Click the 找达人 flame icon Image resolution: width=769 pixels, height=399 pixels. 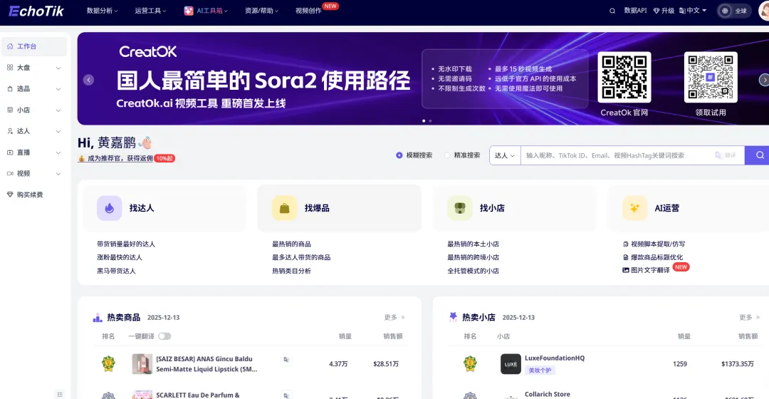coord(109,208)
